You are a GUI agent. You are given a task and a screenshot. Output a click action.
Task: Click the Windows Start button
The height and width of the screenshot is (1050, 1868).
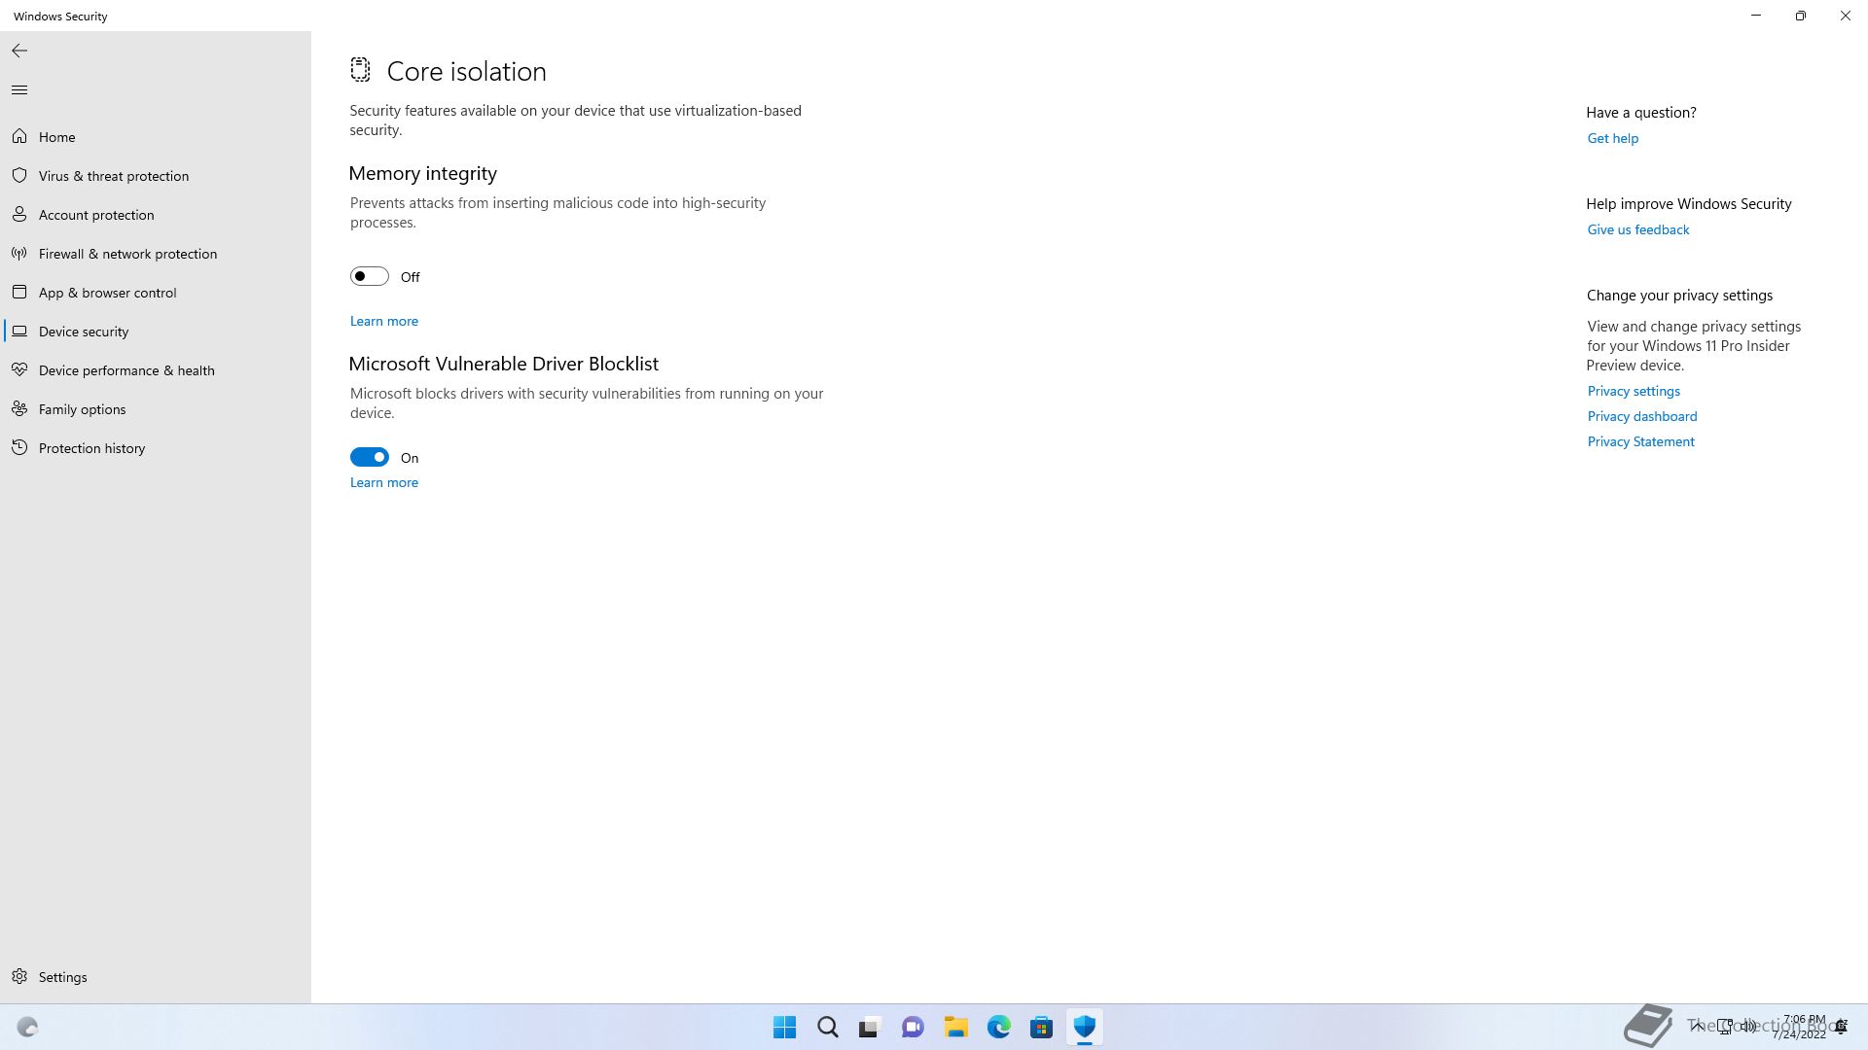(784, 1027)
